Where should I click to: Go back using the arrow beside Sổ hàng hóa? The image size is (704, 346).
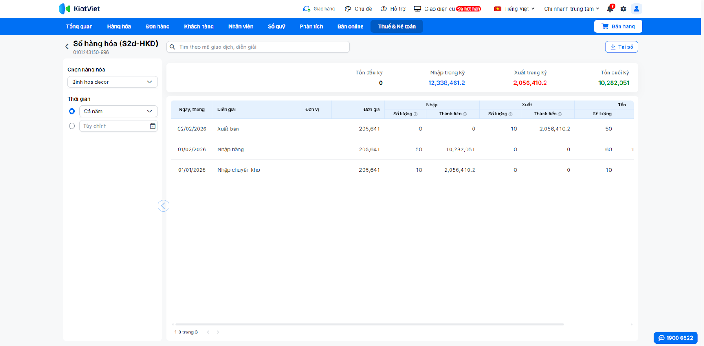[x=67, y=47]
